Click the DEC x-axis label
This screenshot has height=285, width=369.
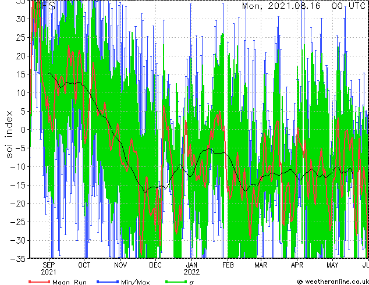point(155,265)
